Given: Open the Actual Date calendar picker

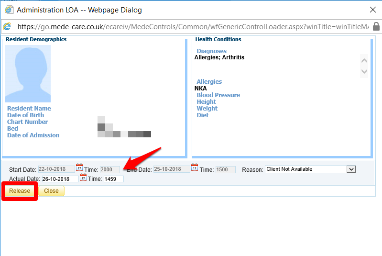Looking at the screenshot, I should 83,178.
